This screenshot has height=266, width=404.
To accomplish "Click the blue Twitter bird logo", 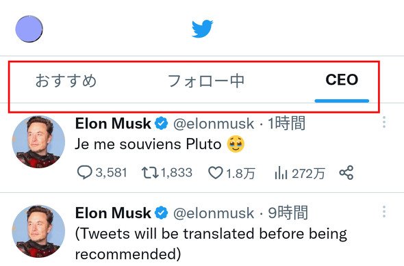I will point(202,28).
